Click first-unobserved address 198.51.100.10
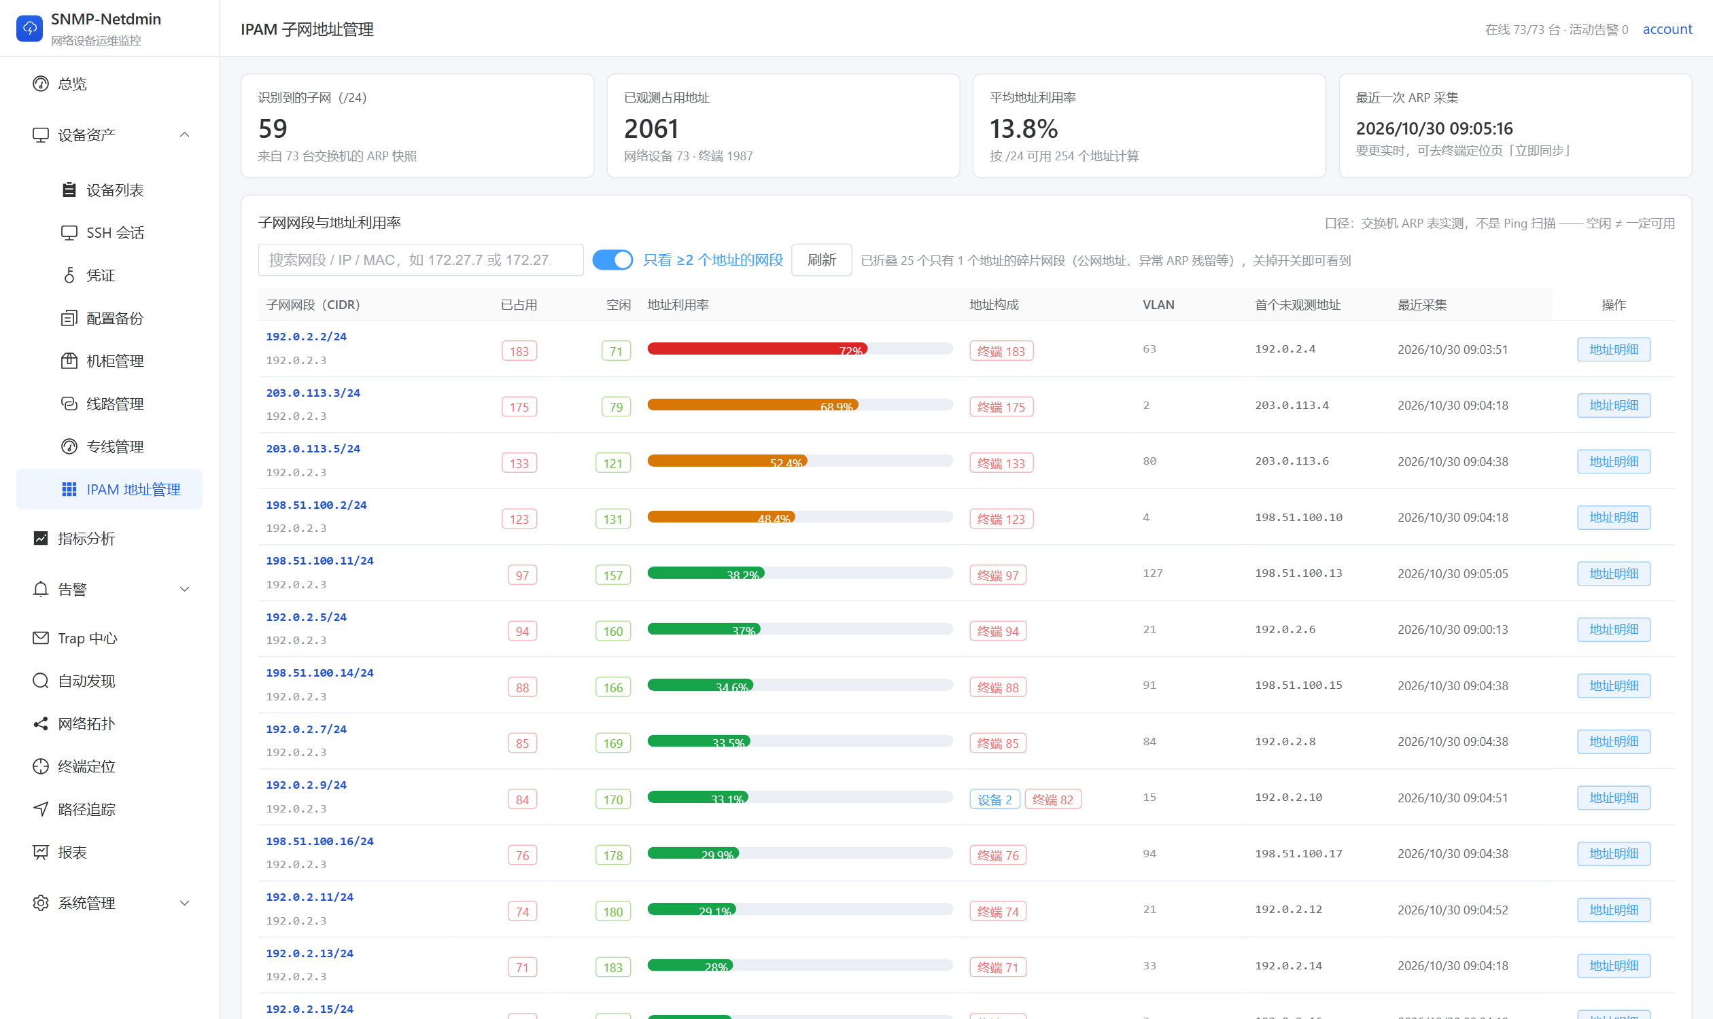The image size is (1713, 1019). tap(1298, 517)
